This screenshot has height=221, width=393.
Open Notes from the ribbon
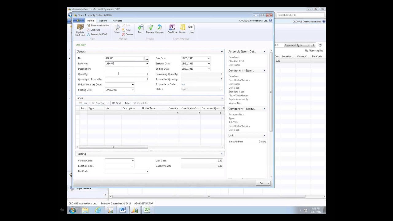pyautogui.click(x=182, y=29)
